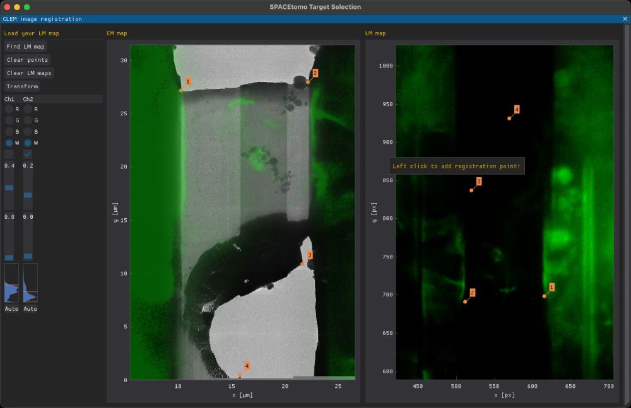The width and height of the screenshot is (631, 408).
Task: Uncheck the ticked Ch2 checkbox
Action: pos(28,154)
